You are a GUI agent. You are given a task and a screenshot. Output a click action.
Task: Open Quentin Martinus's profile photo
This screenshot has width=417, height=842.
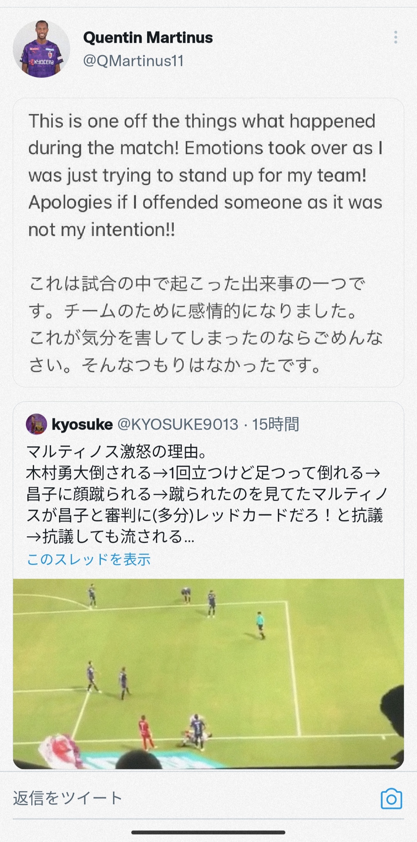(41, 49)
